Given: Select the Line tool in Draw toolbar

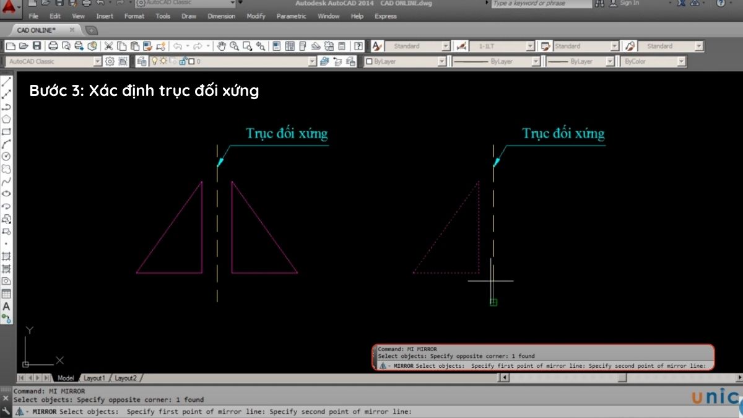Looking at the screenshot, I should [x=6, y=82].
